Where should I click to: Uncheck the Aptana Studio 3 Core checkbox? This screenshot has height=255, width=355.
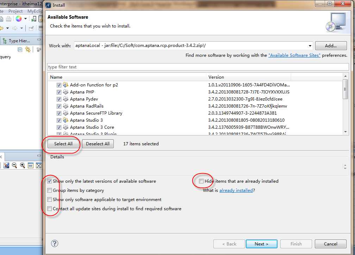pyautogui.click(x=59, y=127)
